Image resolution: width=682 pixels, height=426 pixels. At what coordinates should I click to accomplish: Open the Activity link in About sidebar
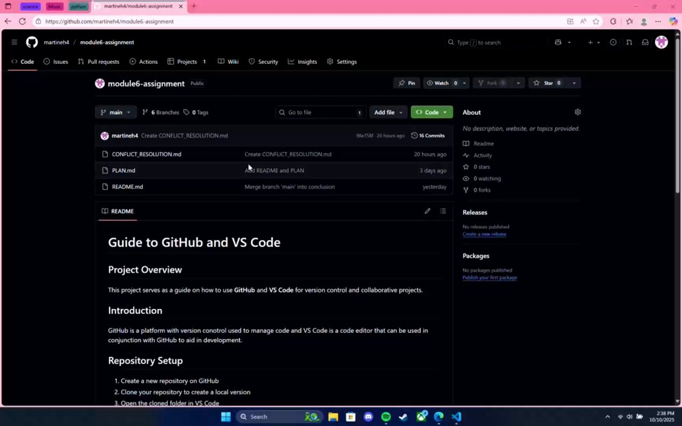(x=477, y=155)
